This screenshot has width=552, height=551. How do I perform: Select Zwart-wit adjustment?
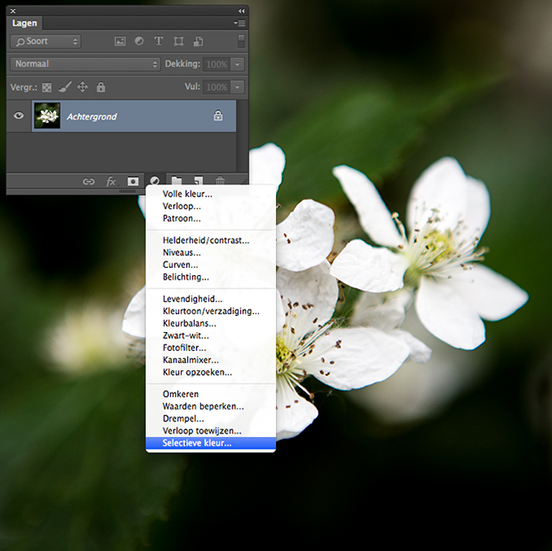pyautogui.click(x=210, y=336)
